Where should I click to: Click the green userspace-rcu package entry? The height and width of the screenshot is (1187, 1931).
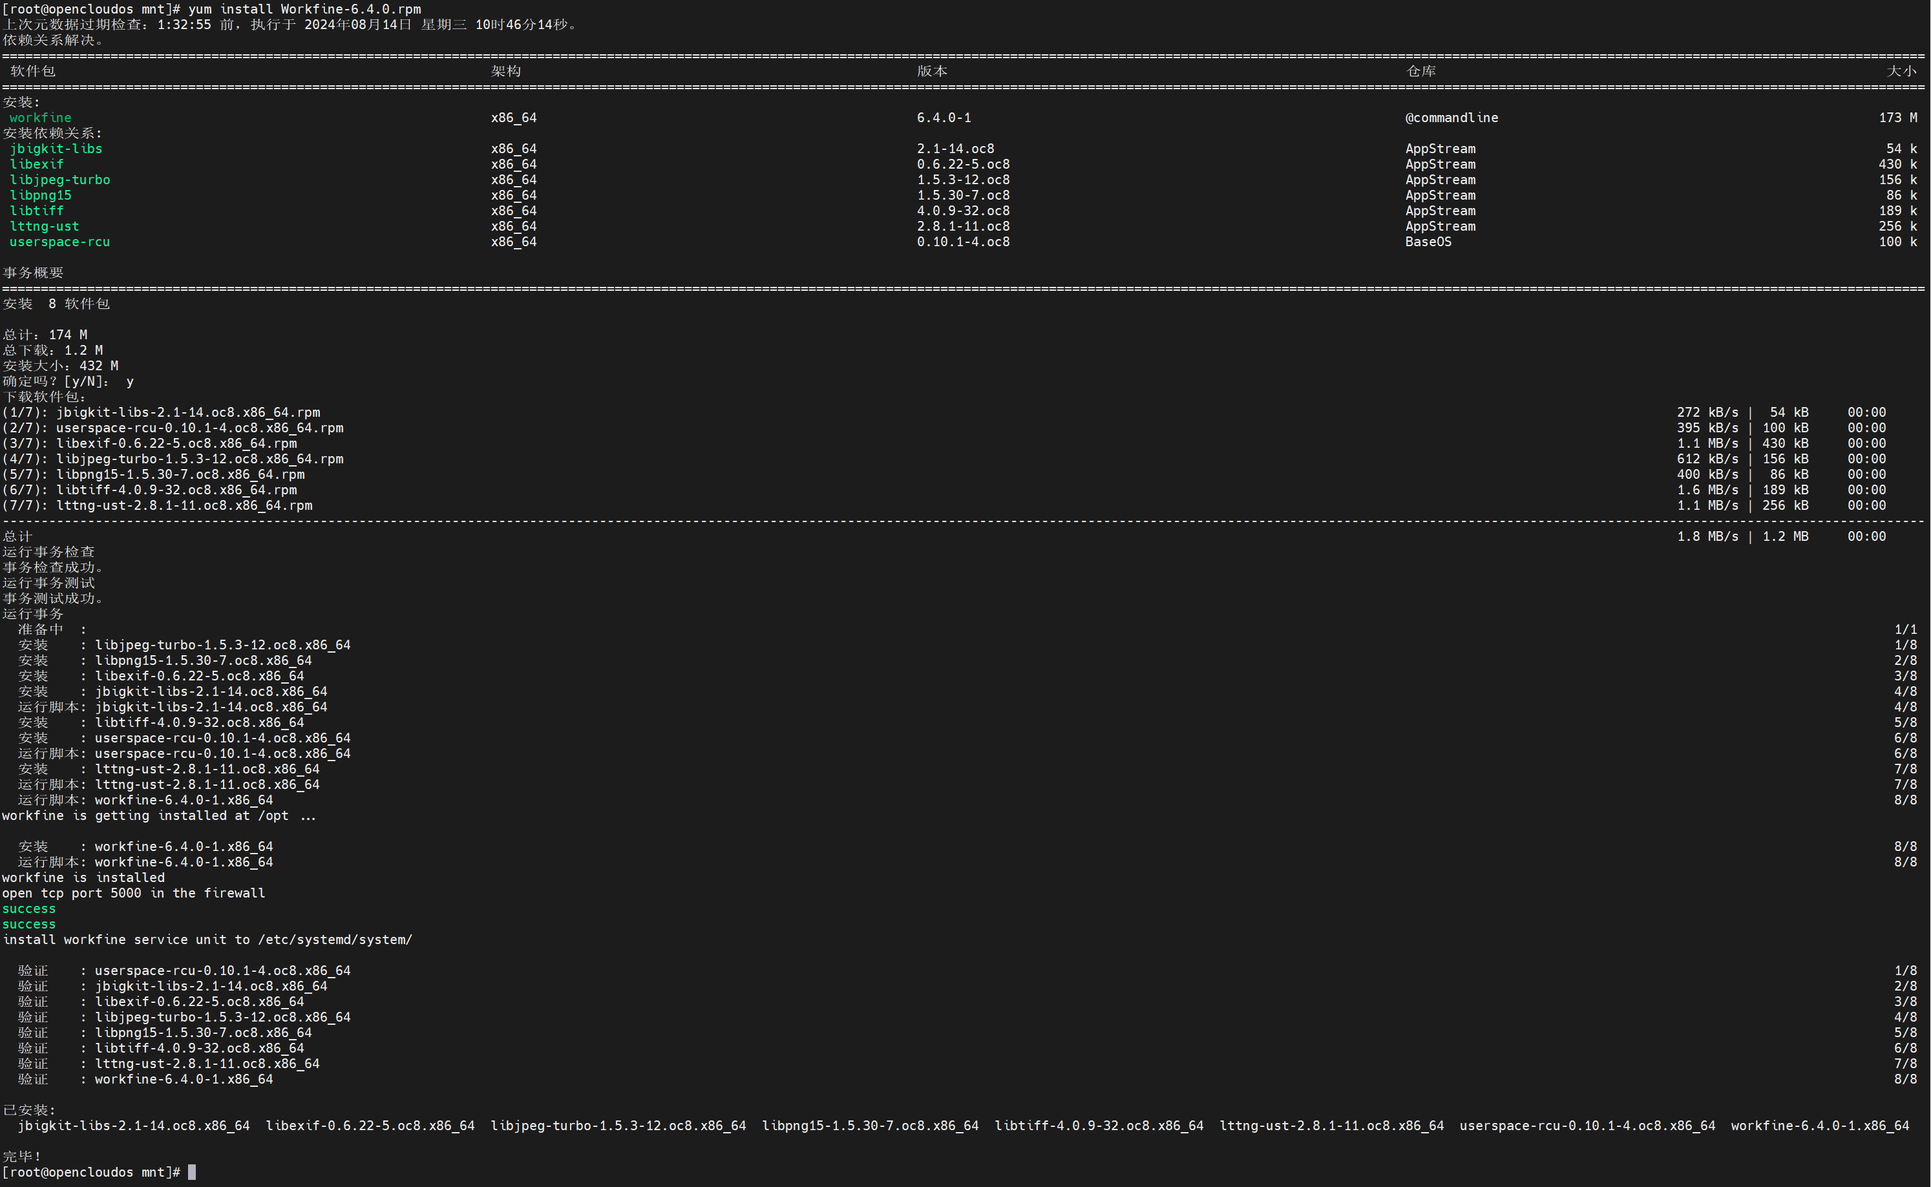pyautogui.click(x=59, y=242)
